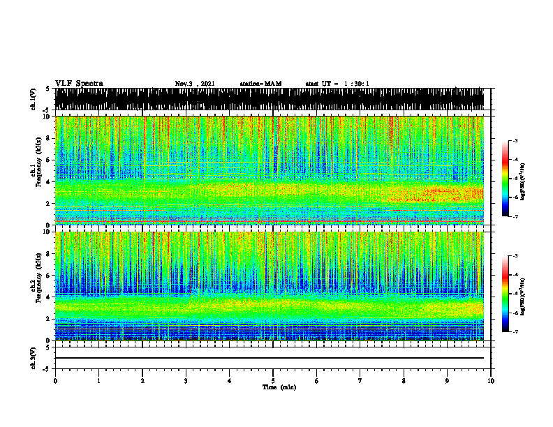
Task: Click the ch.2 frequency tick label "6"
Action: (x=48, y=276)
